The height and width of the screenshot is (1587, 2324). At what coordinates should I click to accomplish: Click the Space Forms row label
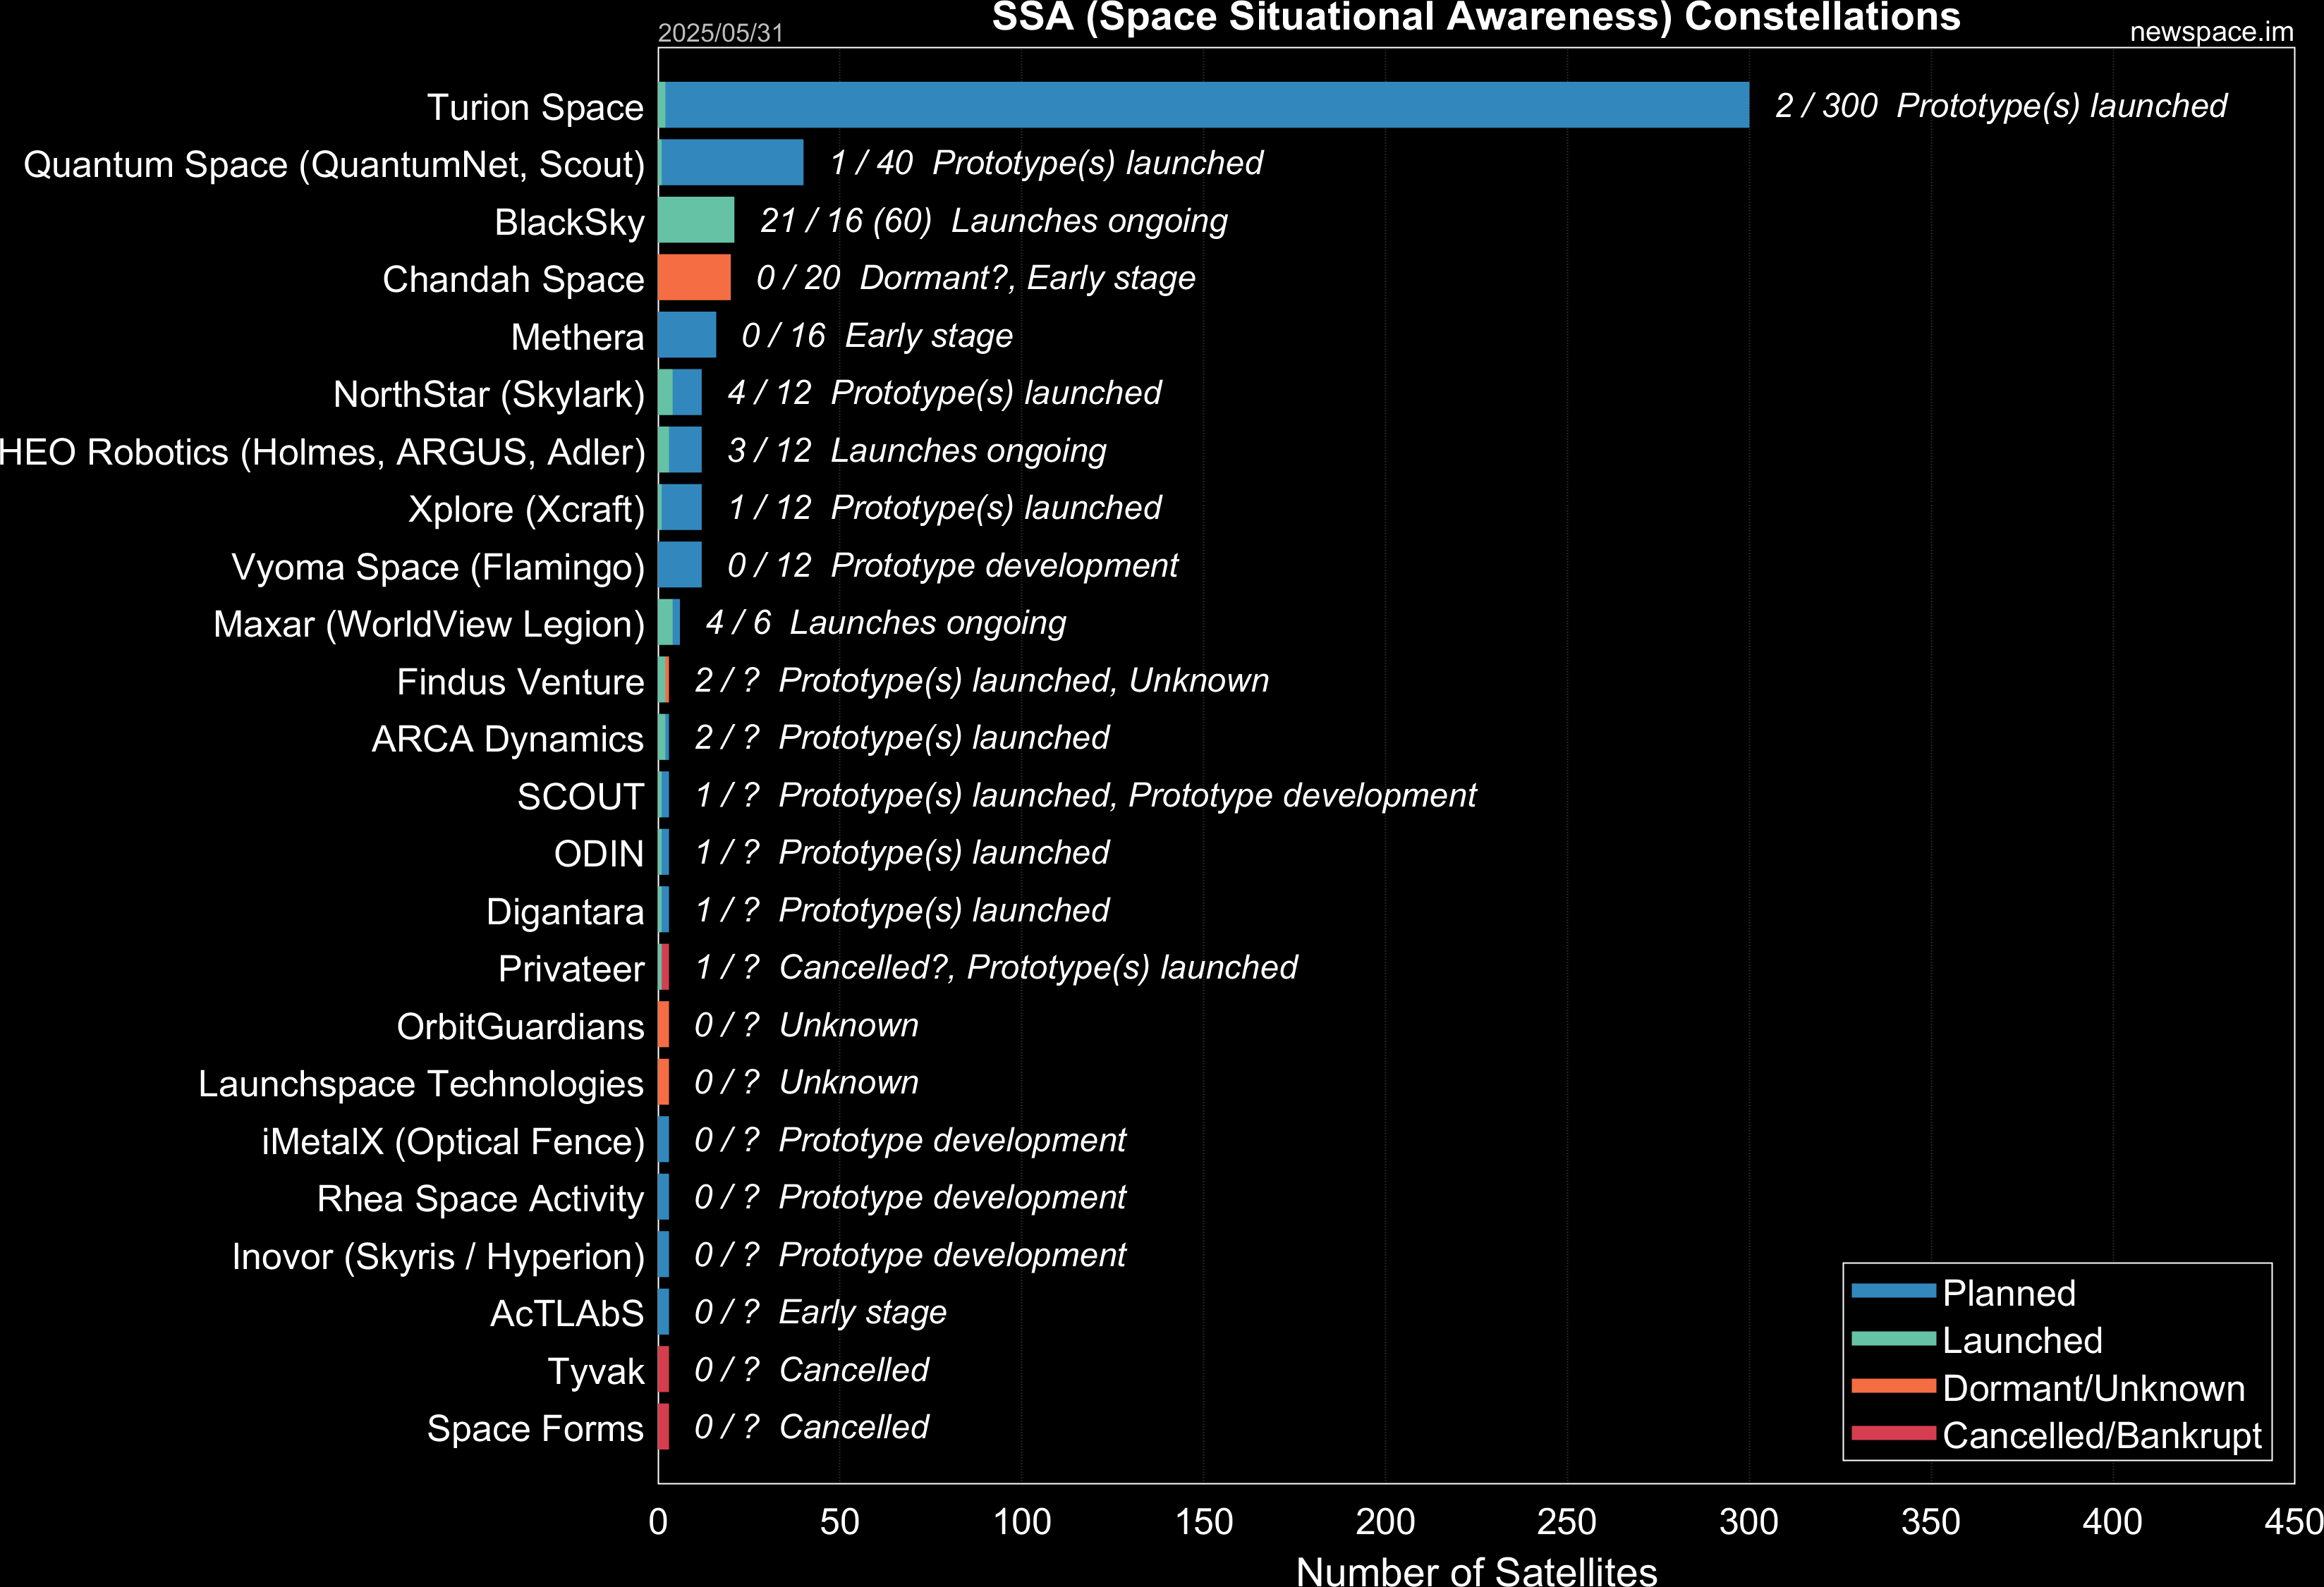coord(535,1429)
